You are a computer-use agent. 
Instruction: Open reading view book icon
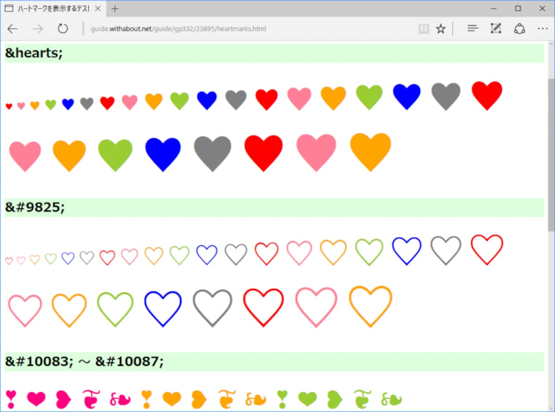click(x=424, y=29)
